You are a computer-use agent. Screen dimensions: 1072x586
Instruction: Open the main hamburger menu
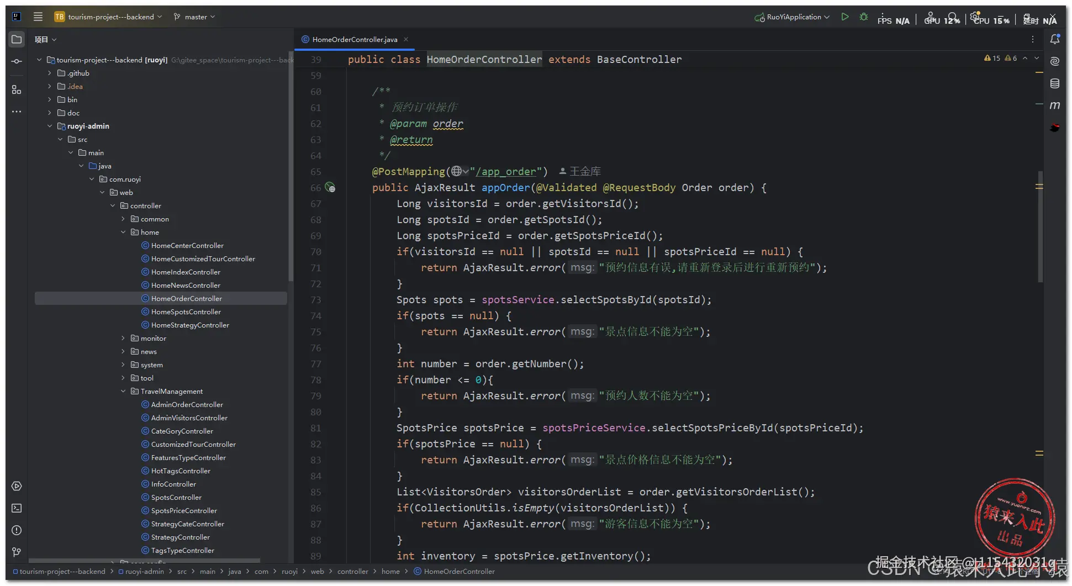38,17
